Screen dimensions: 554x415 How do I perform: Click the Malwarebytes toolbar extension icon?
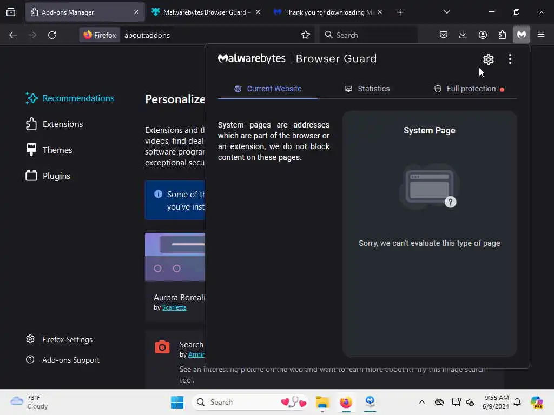click(521, 35)
